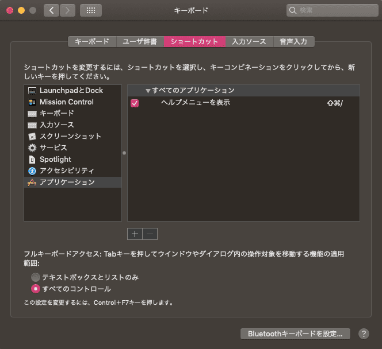382x349 pixels.
Task: Select the アプリケーション label
Action: (x=67, y=182)
